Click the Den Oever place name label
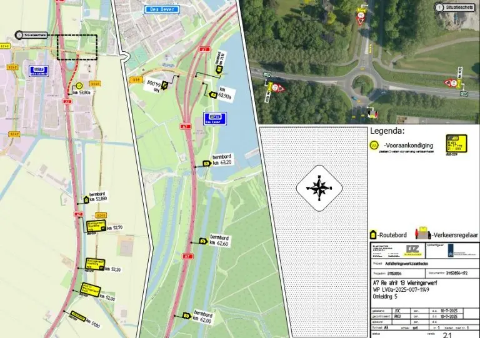Screen dimensions: 480x338 (162, 9)
